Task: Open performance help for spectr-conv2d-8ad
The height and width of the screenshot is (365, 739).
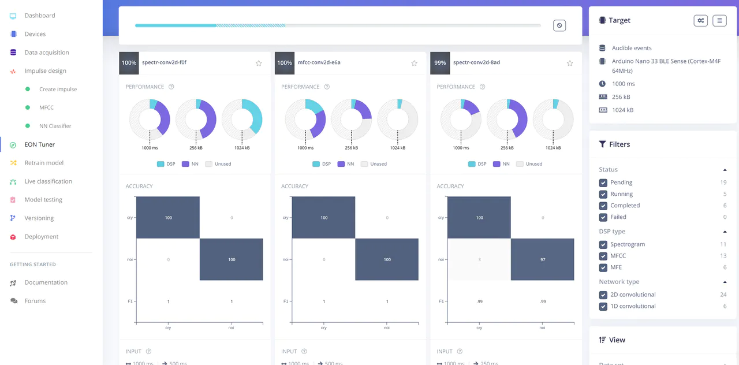Action: click(483, 87)
